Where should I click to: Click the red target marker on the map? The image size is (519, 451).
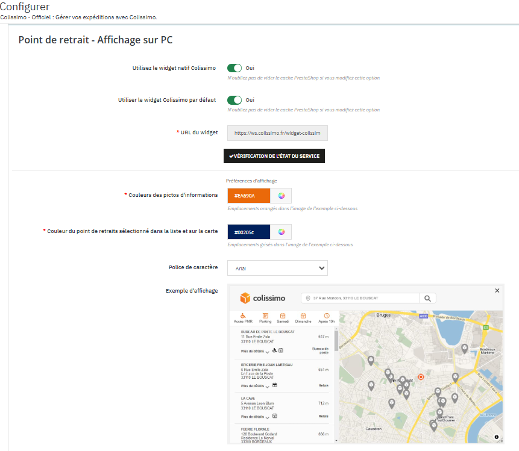point(421,377)
